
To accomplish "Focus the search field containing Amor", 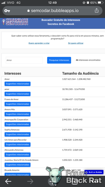I will coord(24,60).
